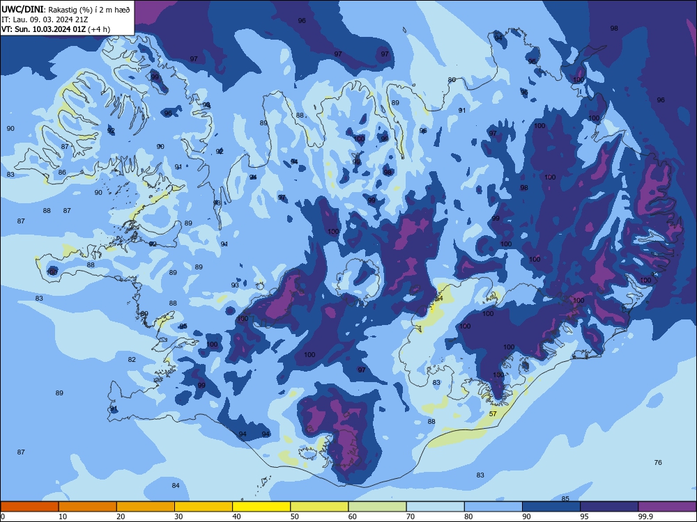
Task: Click the pale green 60–70 legend swatch
Action: click(x=377, y=507)
